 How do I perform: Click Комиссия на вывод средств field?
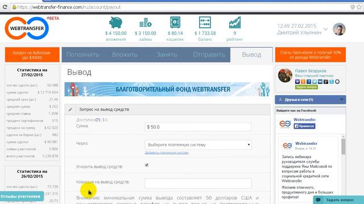198,183
